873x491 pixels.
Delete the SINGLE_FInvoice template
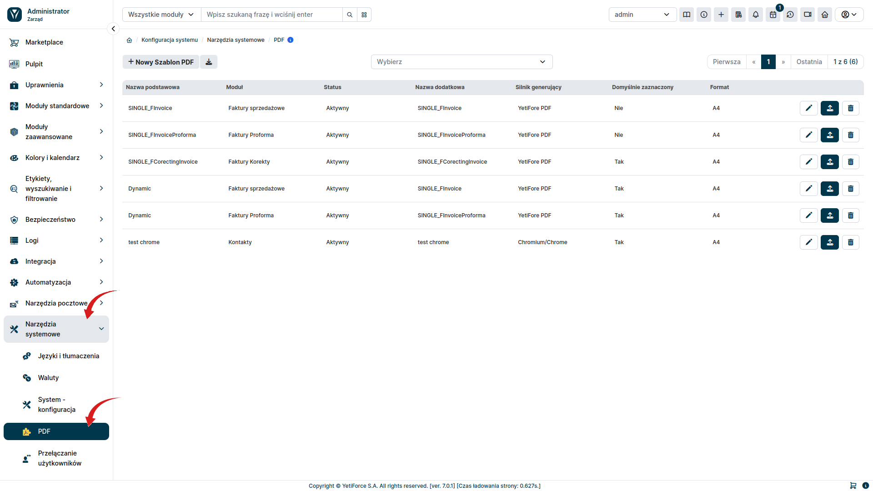850,108
